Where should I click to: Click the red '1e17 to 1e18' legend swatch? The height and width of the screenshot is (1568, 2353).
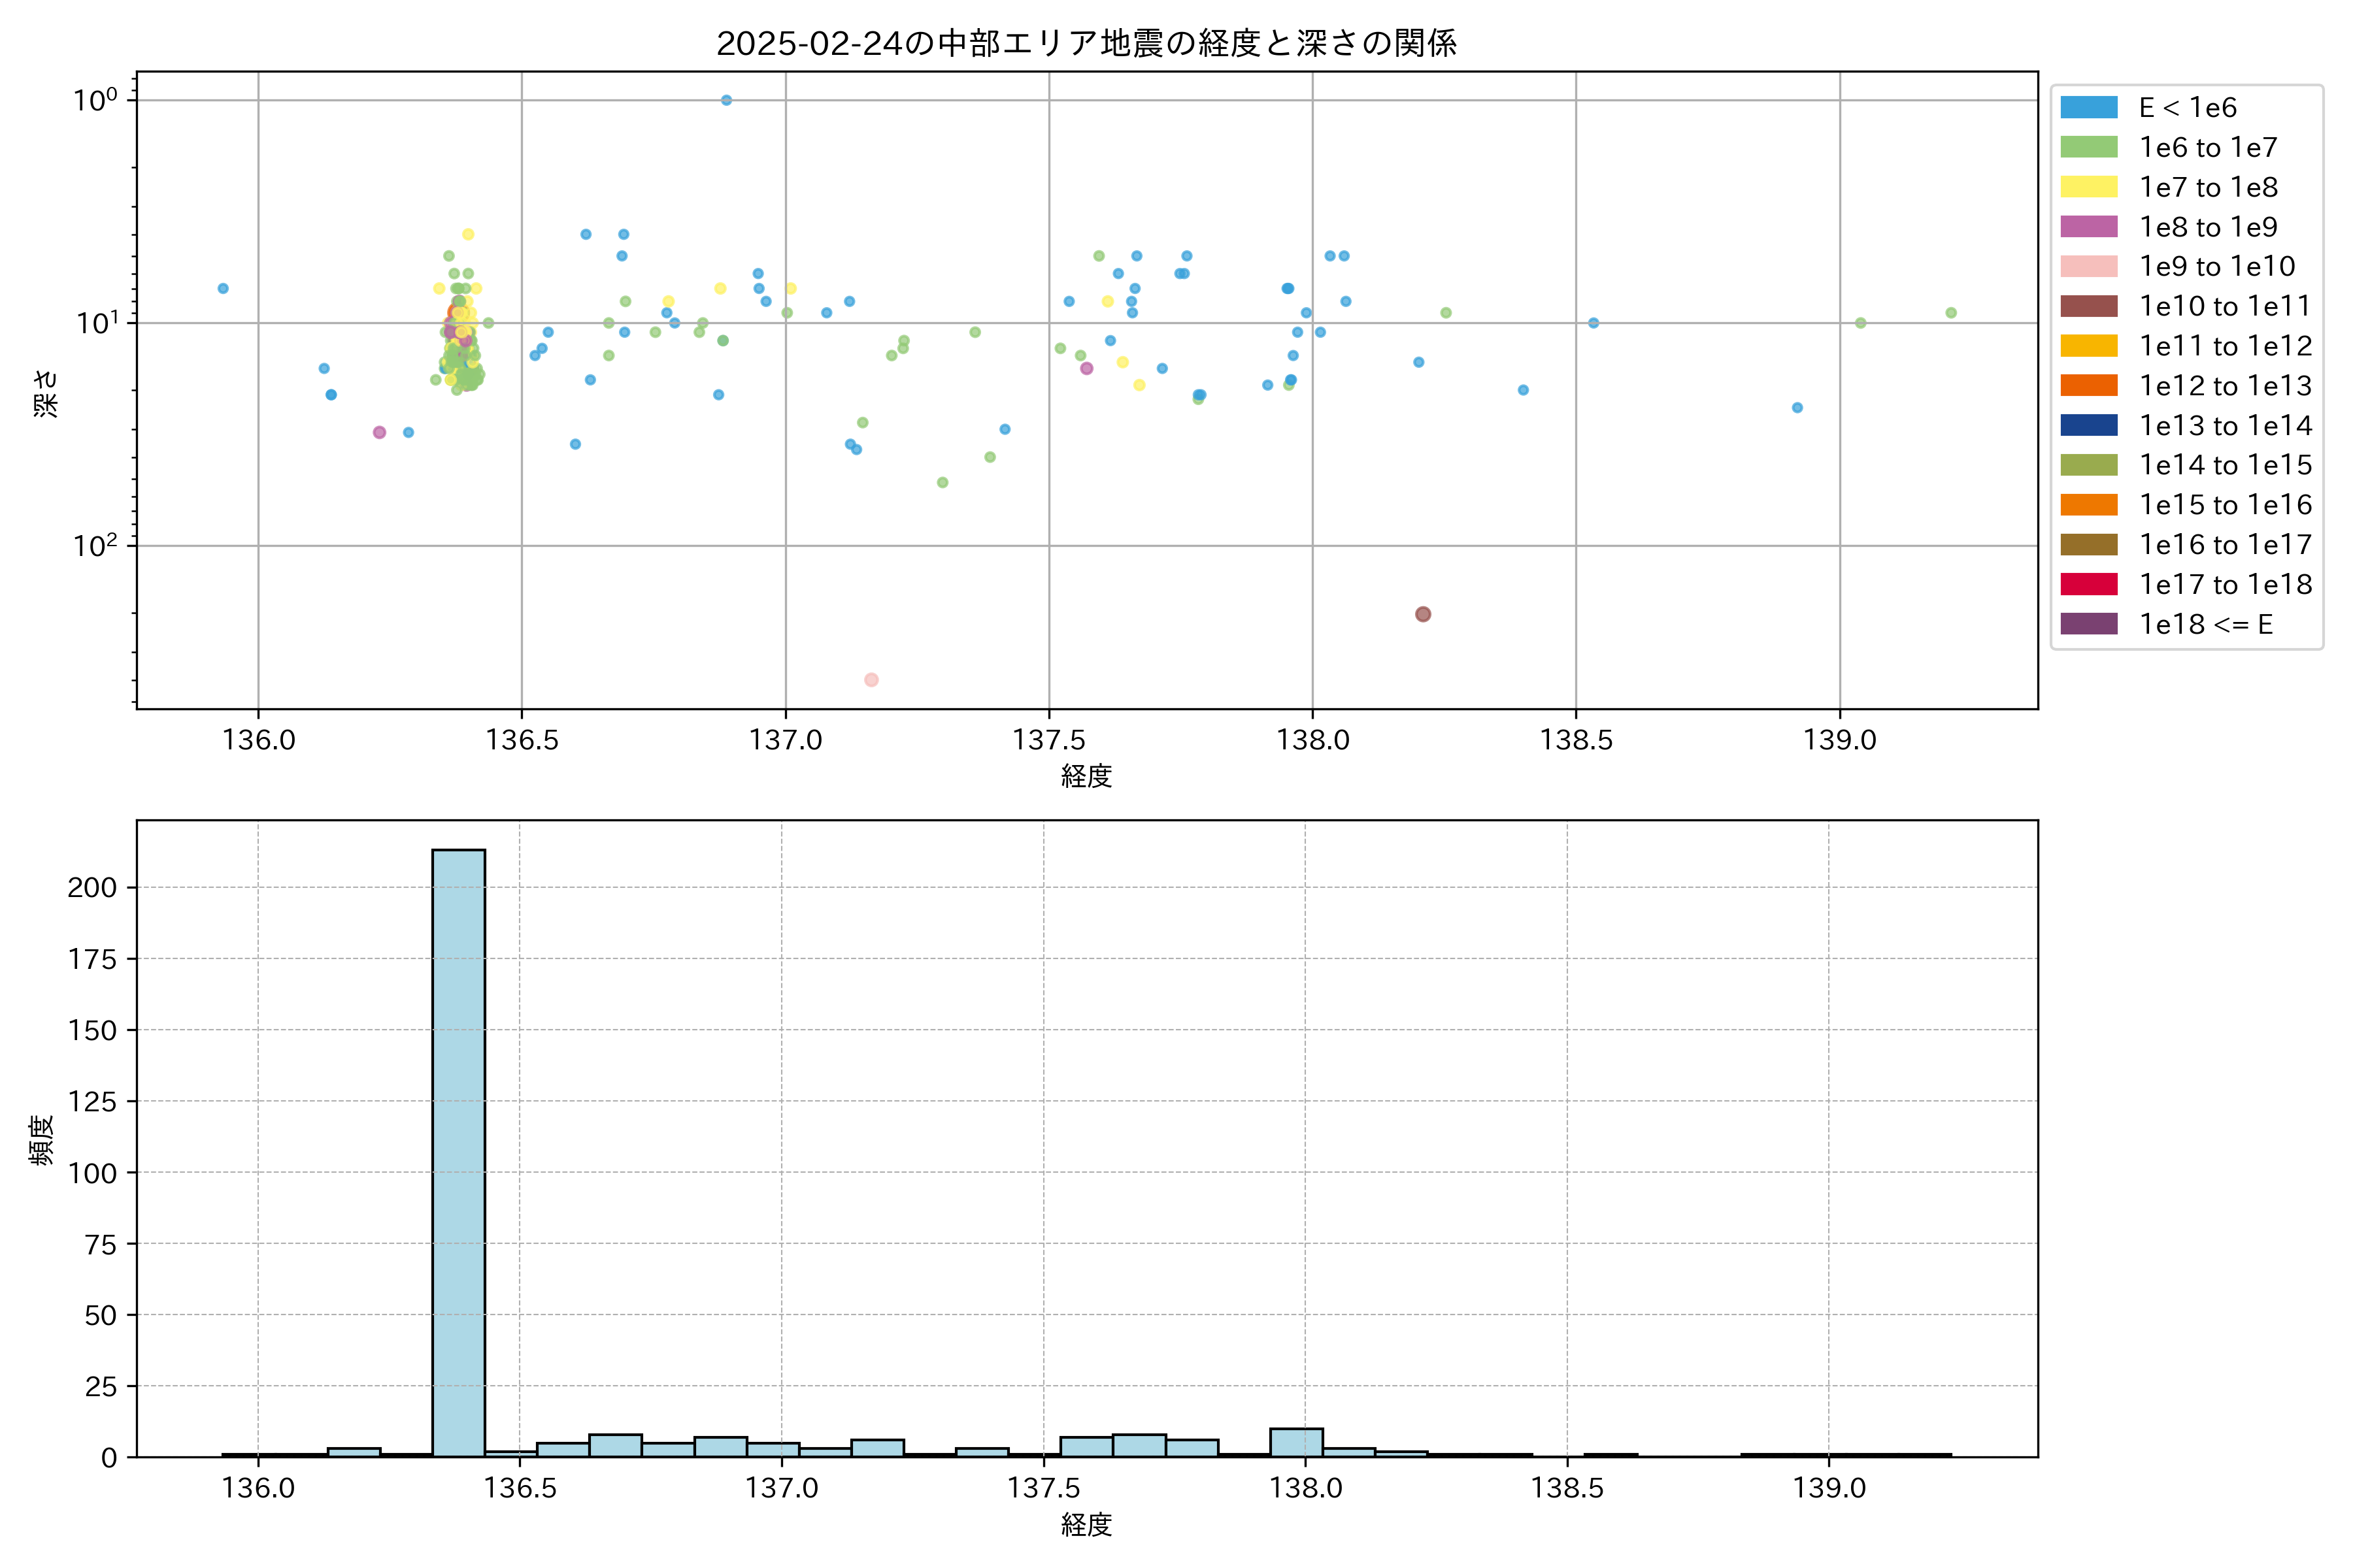tap(2088, 584)
